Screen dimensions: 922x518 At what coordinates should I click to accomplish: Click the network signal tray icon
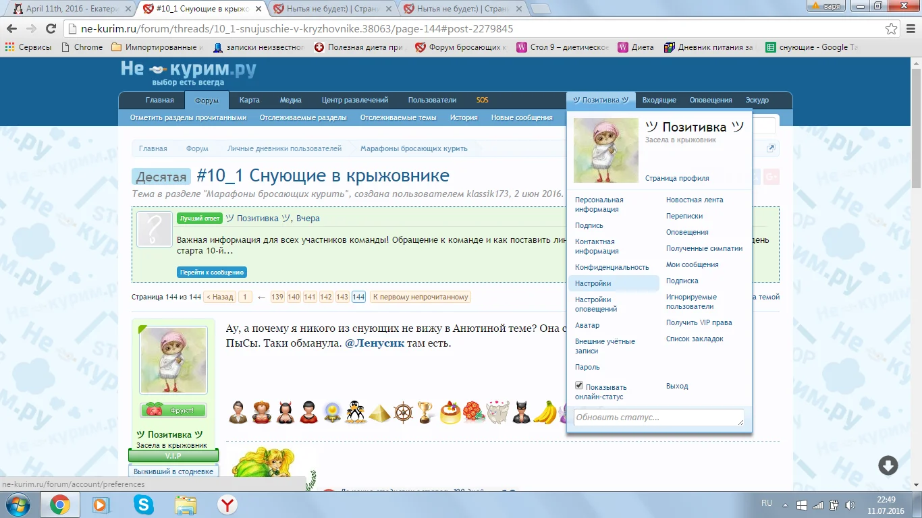pyautogui.click(x=817, y=505)
